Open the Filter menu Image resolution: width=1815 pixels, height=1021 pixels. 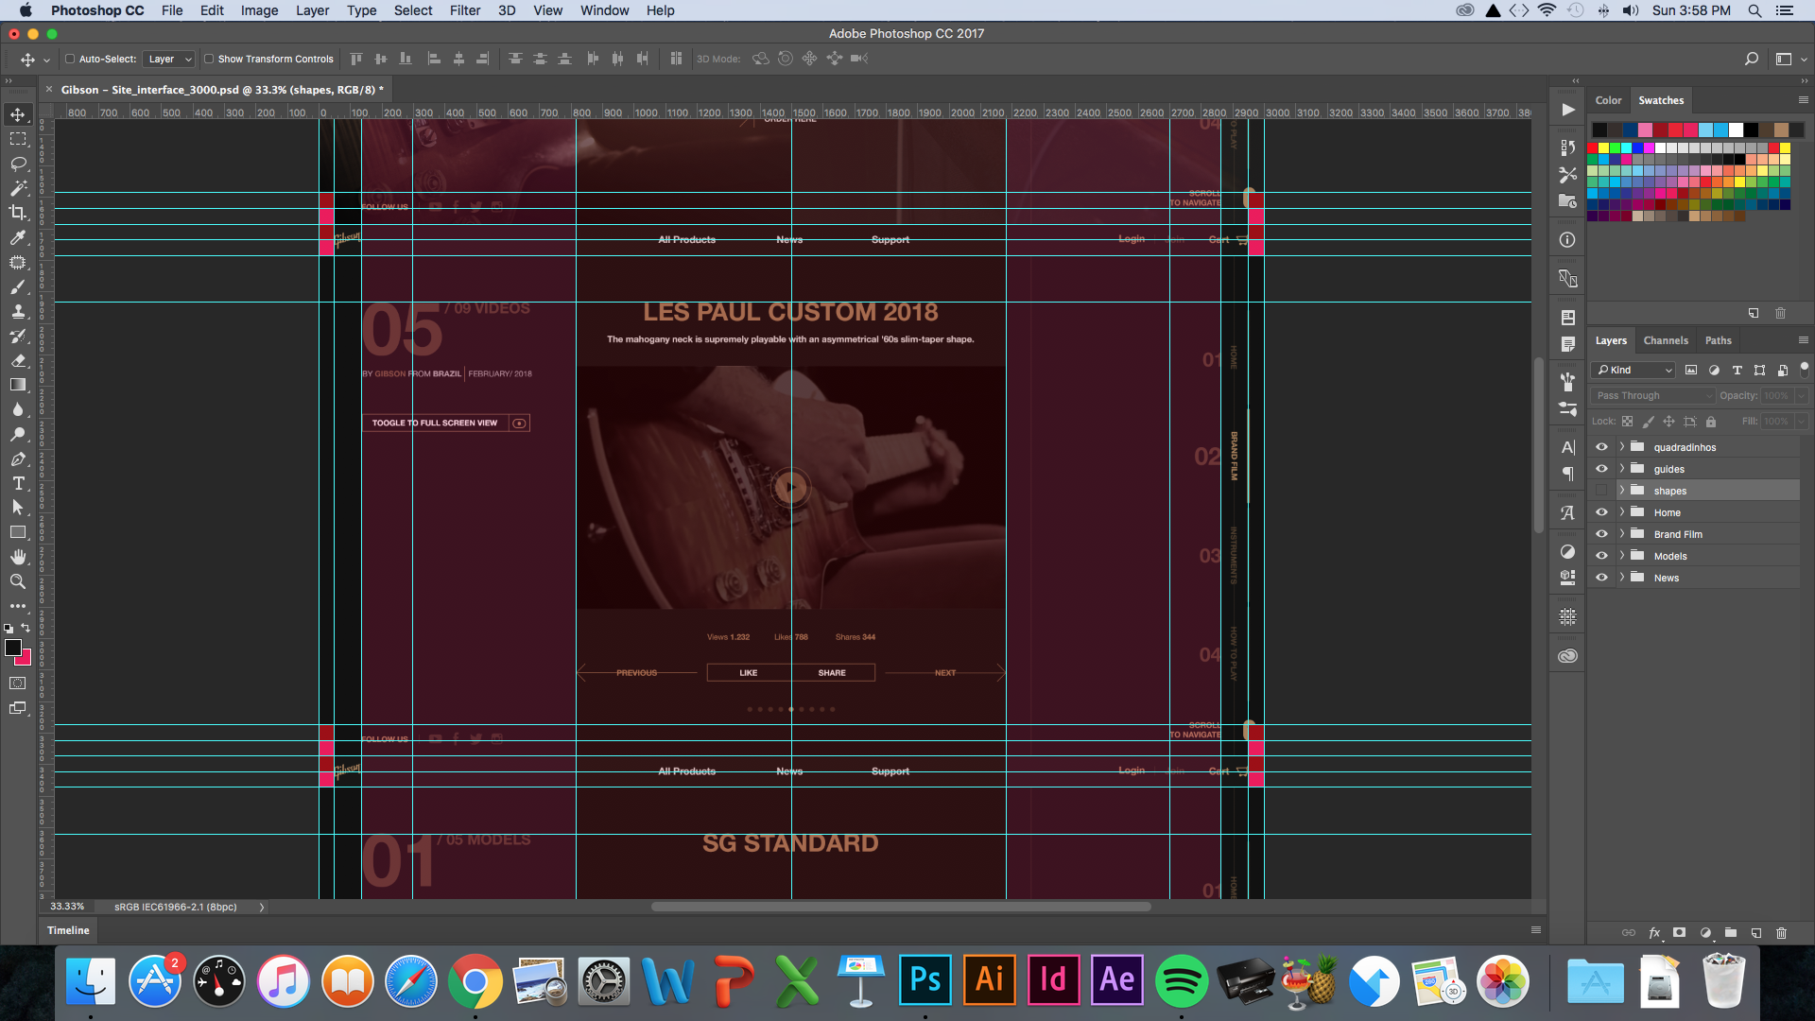[464, 10]
